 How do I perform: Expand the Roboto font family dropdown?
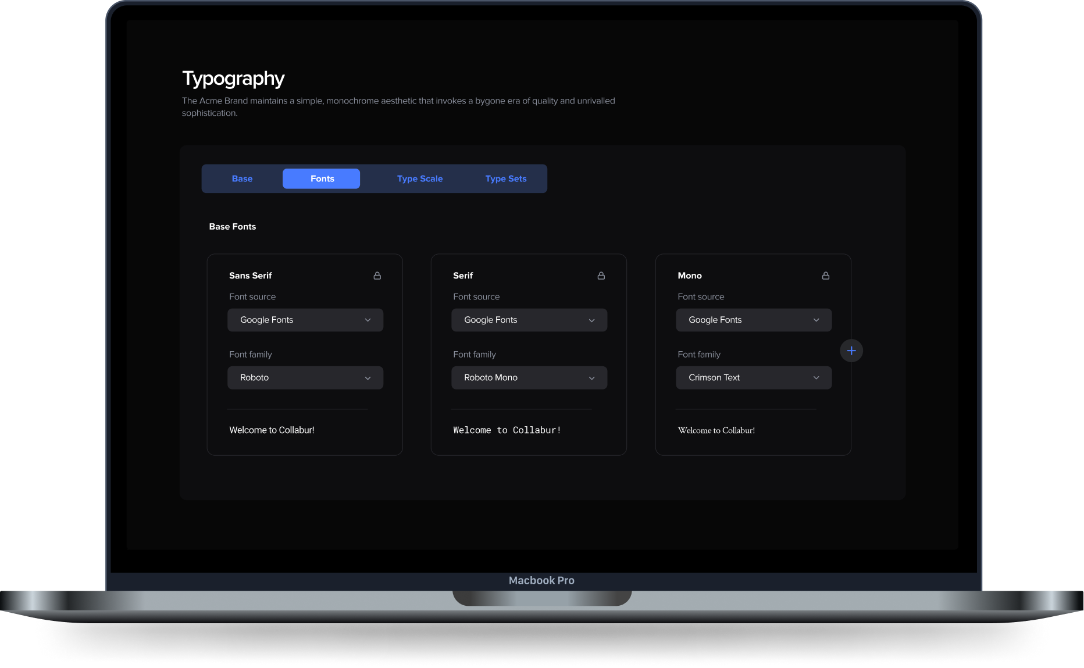pos(305,377)
